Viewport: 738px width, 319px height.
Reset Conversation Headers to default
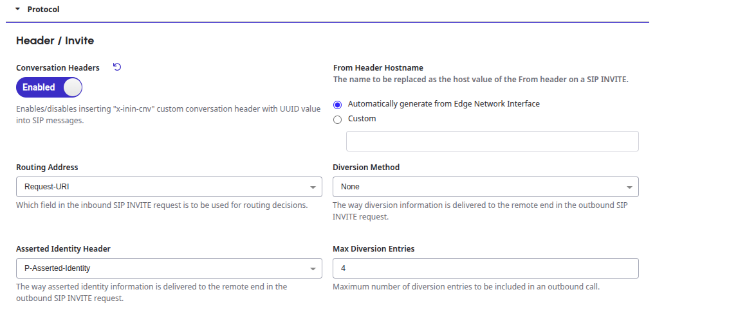117,67
